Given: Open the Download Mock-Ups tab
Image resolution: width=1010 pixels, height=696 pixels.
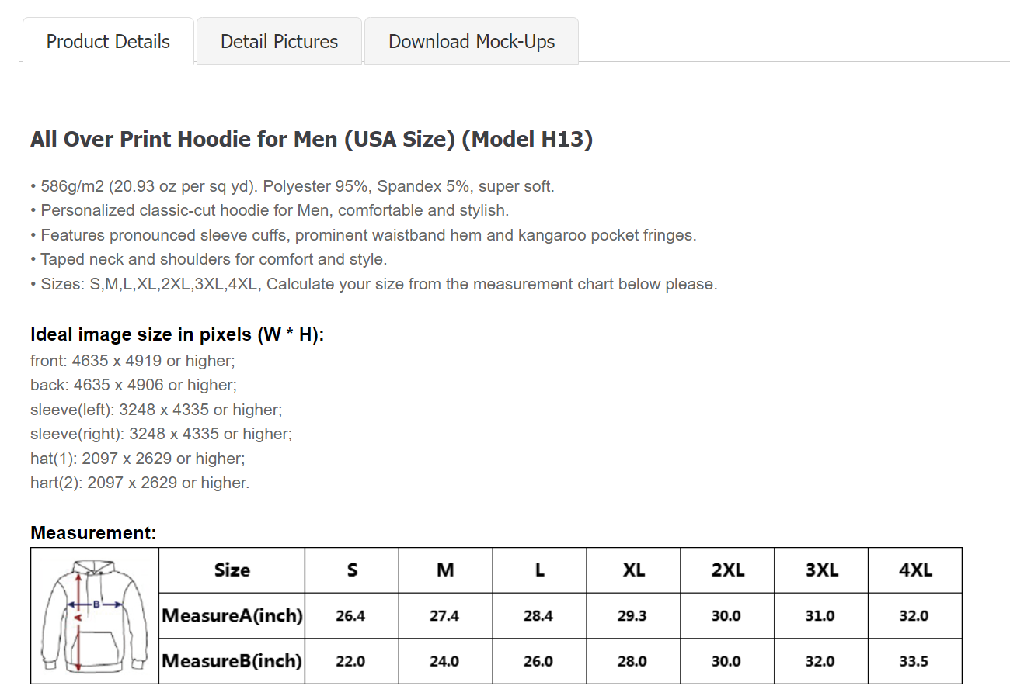Looking at the screenshot, I should pyautogui.click(x=471, y=41).
